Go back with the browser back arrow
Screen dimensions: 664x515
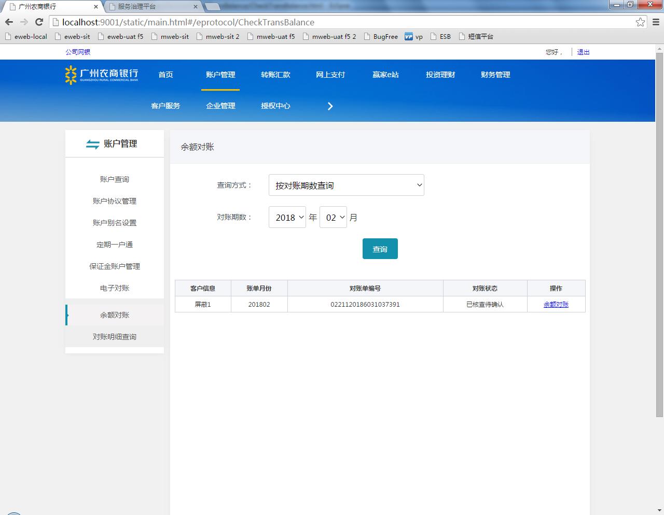(9, 22)
